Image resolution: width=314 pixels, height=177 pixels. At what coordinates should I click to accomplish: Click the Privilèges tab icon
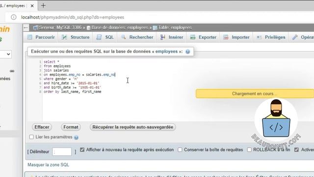(259, 37)
